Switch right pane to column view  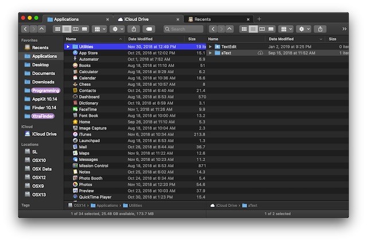click(262, 29)
